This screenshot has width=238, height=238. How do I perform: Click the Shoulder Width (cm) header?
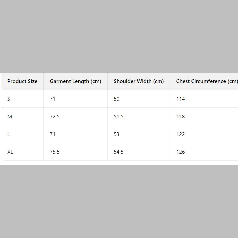(x=139, y=81)
